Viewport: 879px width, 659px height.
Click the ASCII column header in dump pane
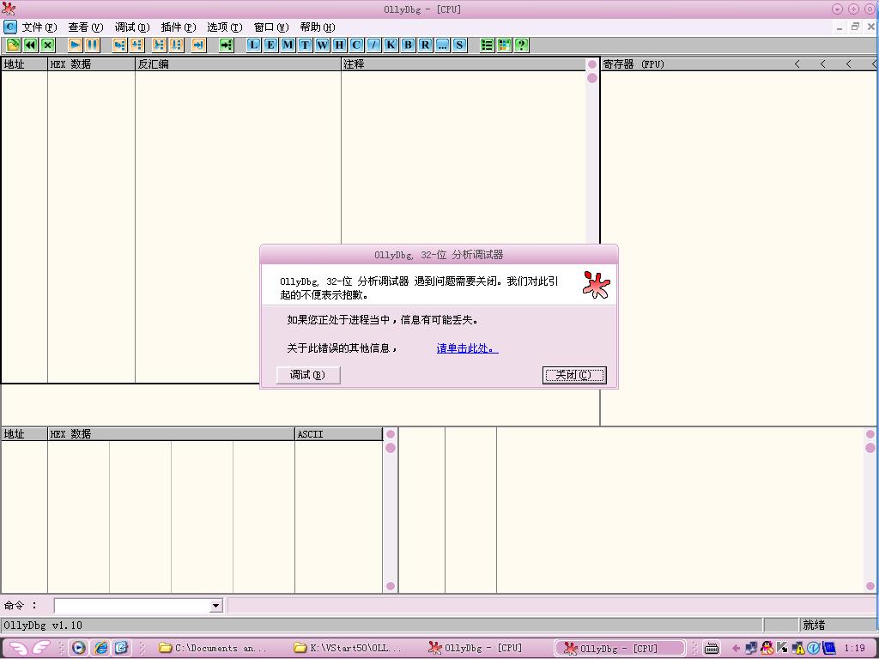pos(338,433)
